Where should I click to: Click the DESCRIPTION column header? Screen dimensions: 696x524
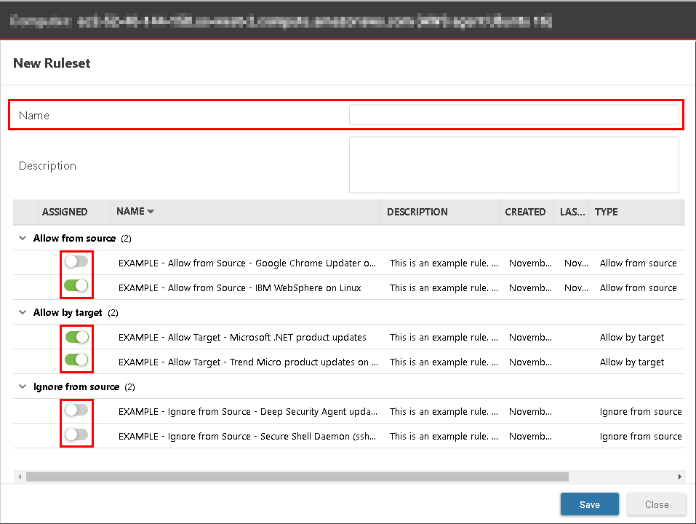click(417, 212)
